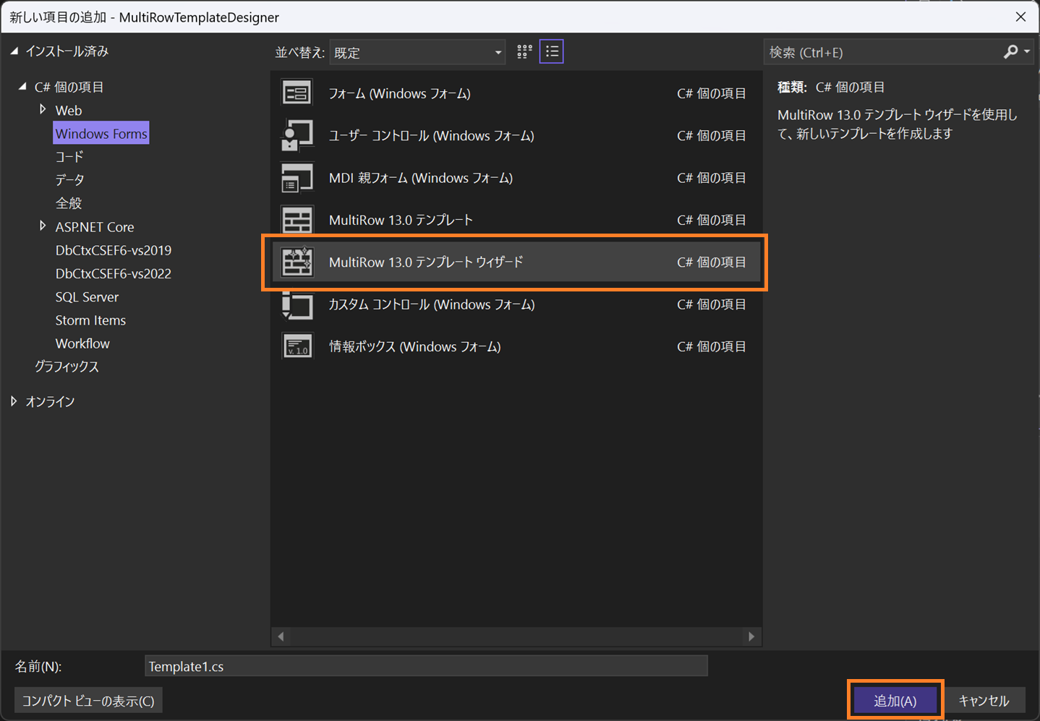
Task: Select the SQL Server category
Action: tap(87, 296)
